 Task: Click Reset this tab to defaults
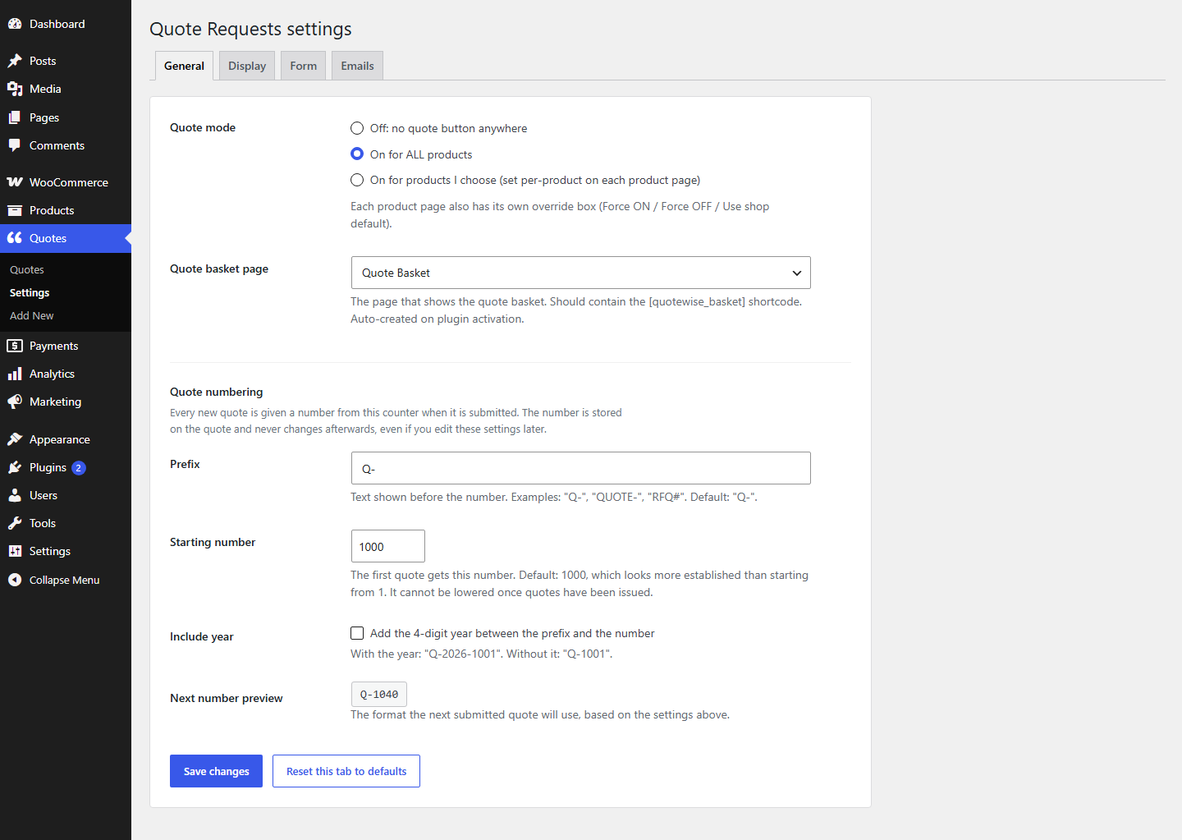[346, 771]
